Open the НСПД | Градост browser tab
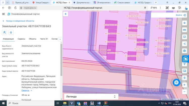The image size is (189, 106). 143,2
